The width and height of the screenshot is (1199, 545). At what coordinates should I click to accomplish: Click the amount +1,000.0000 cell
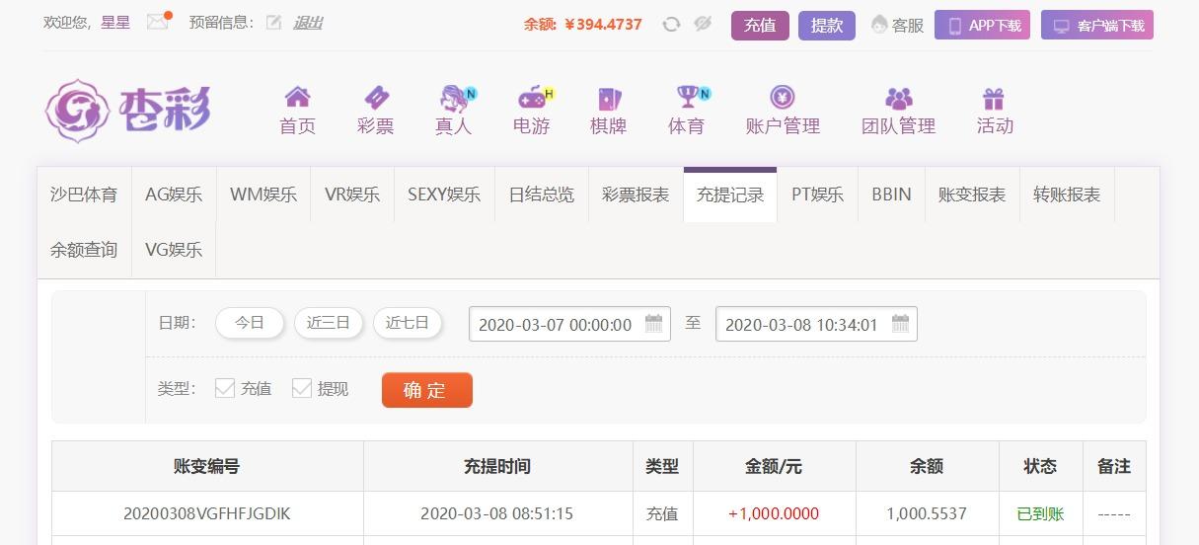click(774, 513)
